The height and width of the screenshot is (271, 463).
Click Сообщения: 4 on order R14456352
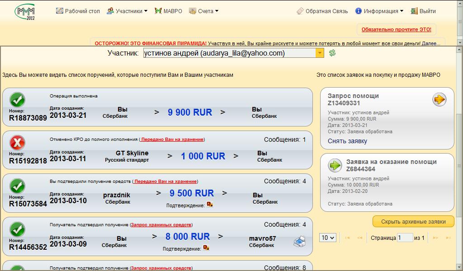pos(285,224)
